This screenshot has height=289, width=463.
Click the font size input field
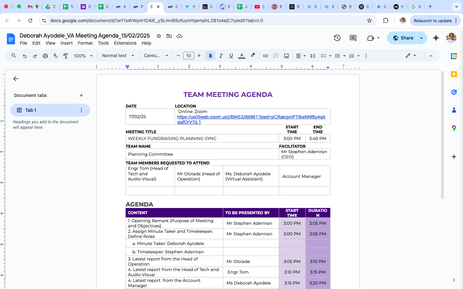(188, 56)
